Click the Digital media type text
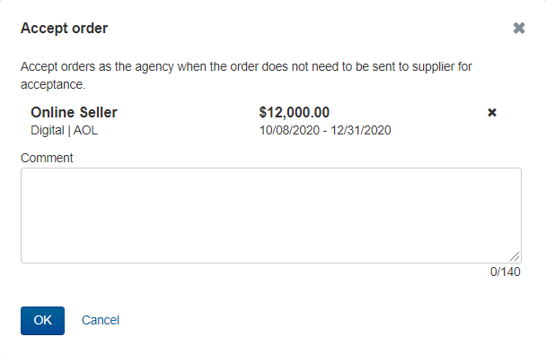The height and width of the screenshot is (354, 546). (x=48, y=131)
